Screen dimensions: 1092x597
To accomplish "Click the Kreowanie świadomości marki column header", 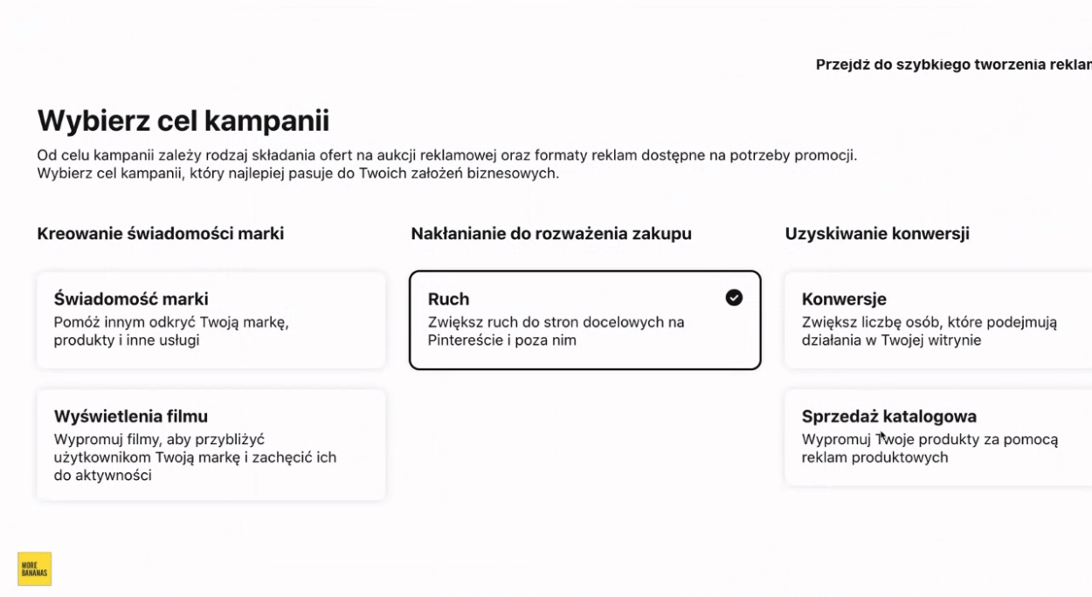I will (x=160, y=234).
